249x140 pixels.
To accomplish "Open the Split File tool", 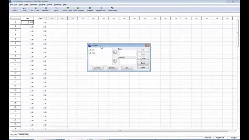I will (90, 9).
